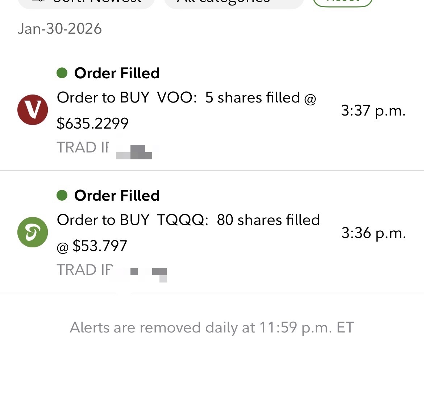Open the Sort: Newest dropdown

(86, 3)
